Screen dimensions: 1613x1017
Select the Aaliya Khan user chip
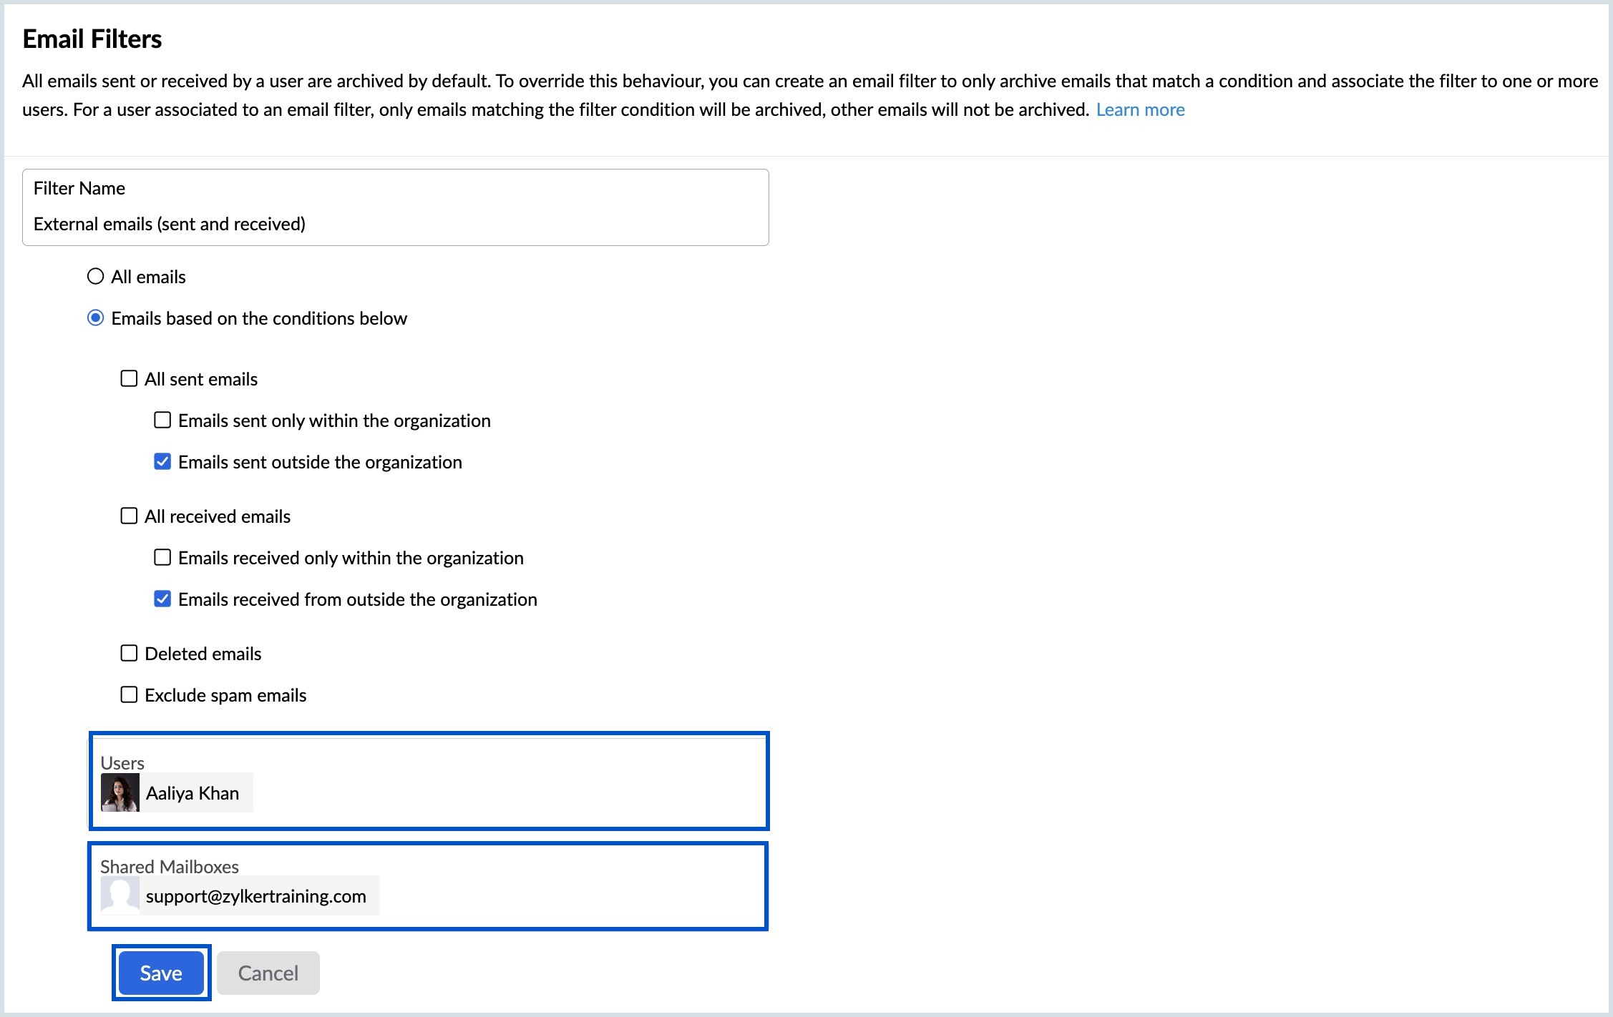point(177,792)
